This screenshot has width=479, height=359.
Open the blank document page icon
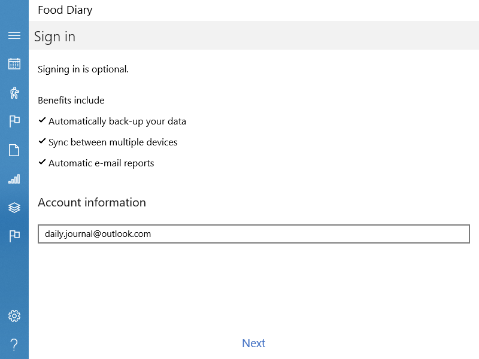pyautogui.click(x=14, y=150)
